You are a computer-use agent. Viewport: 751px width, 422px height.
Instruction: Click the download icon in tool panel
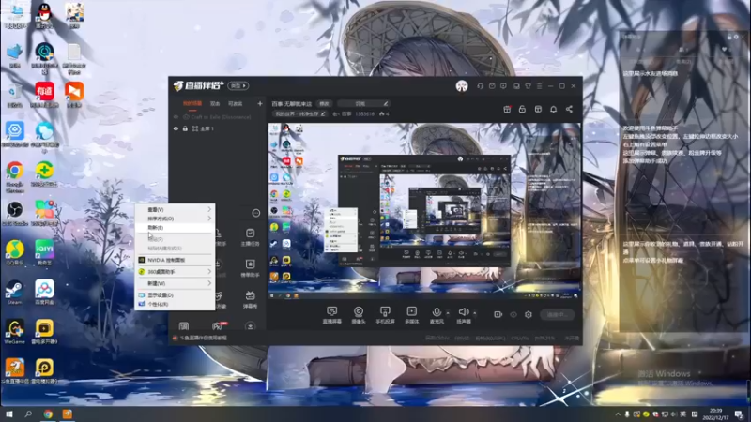250,325
